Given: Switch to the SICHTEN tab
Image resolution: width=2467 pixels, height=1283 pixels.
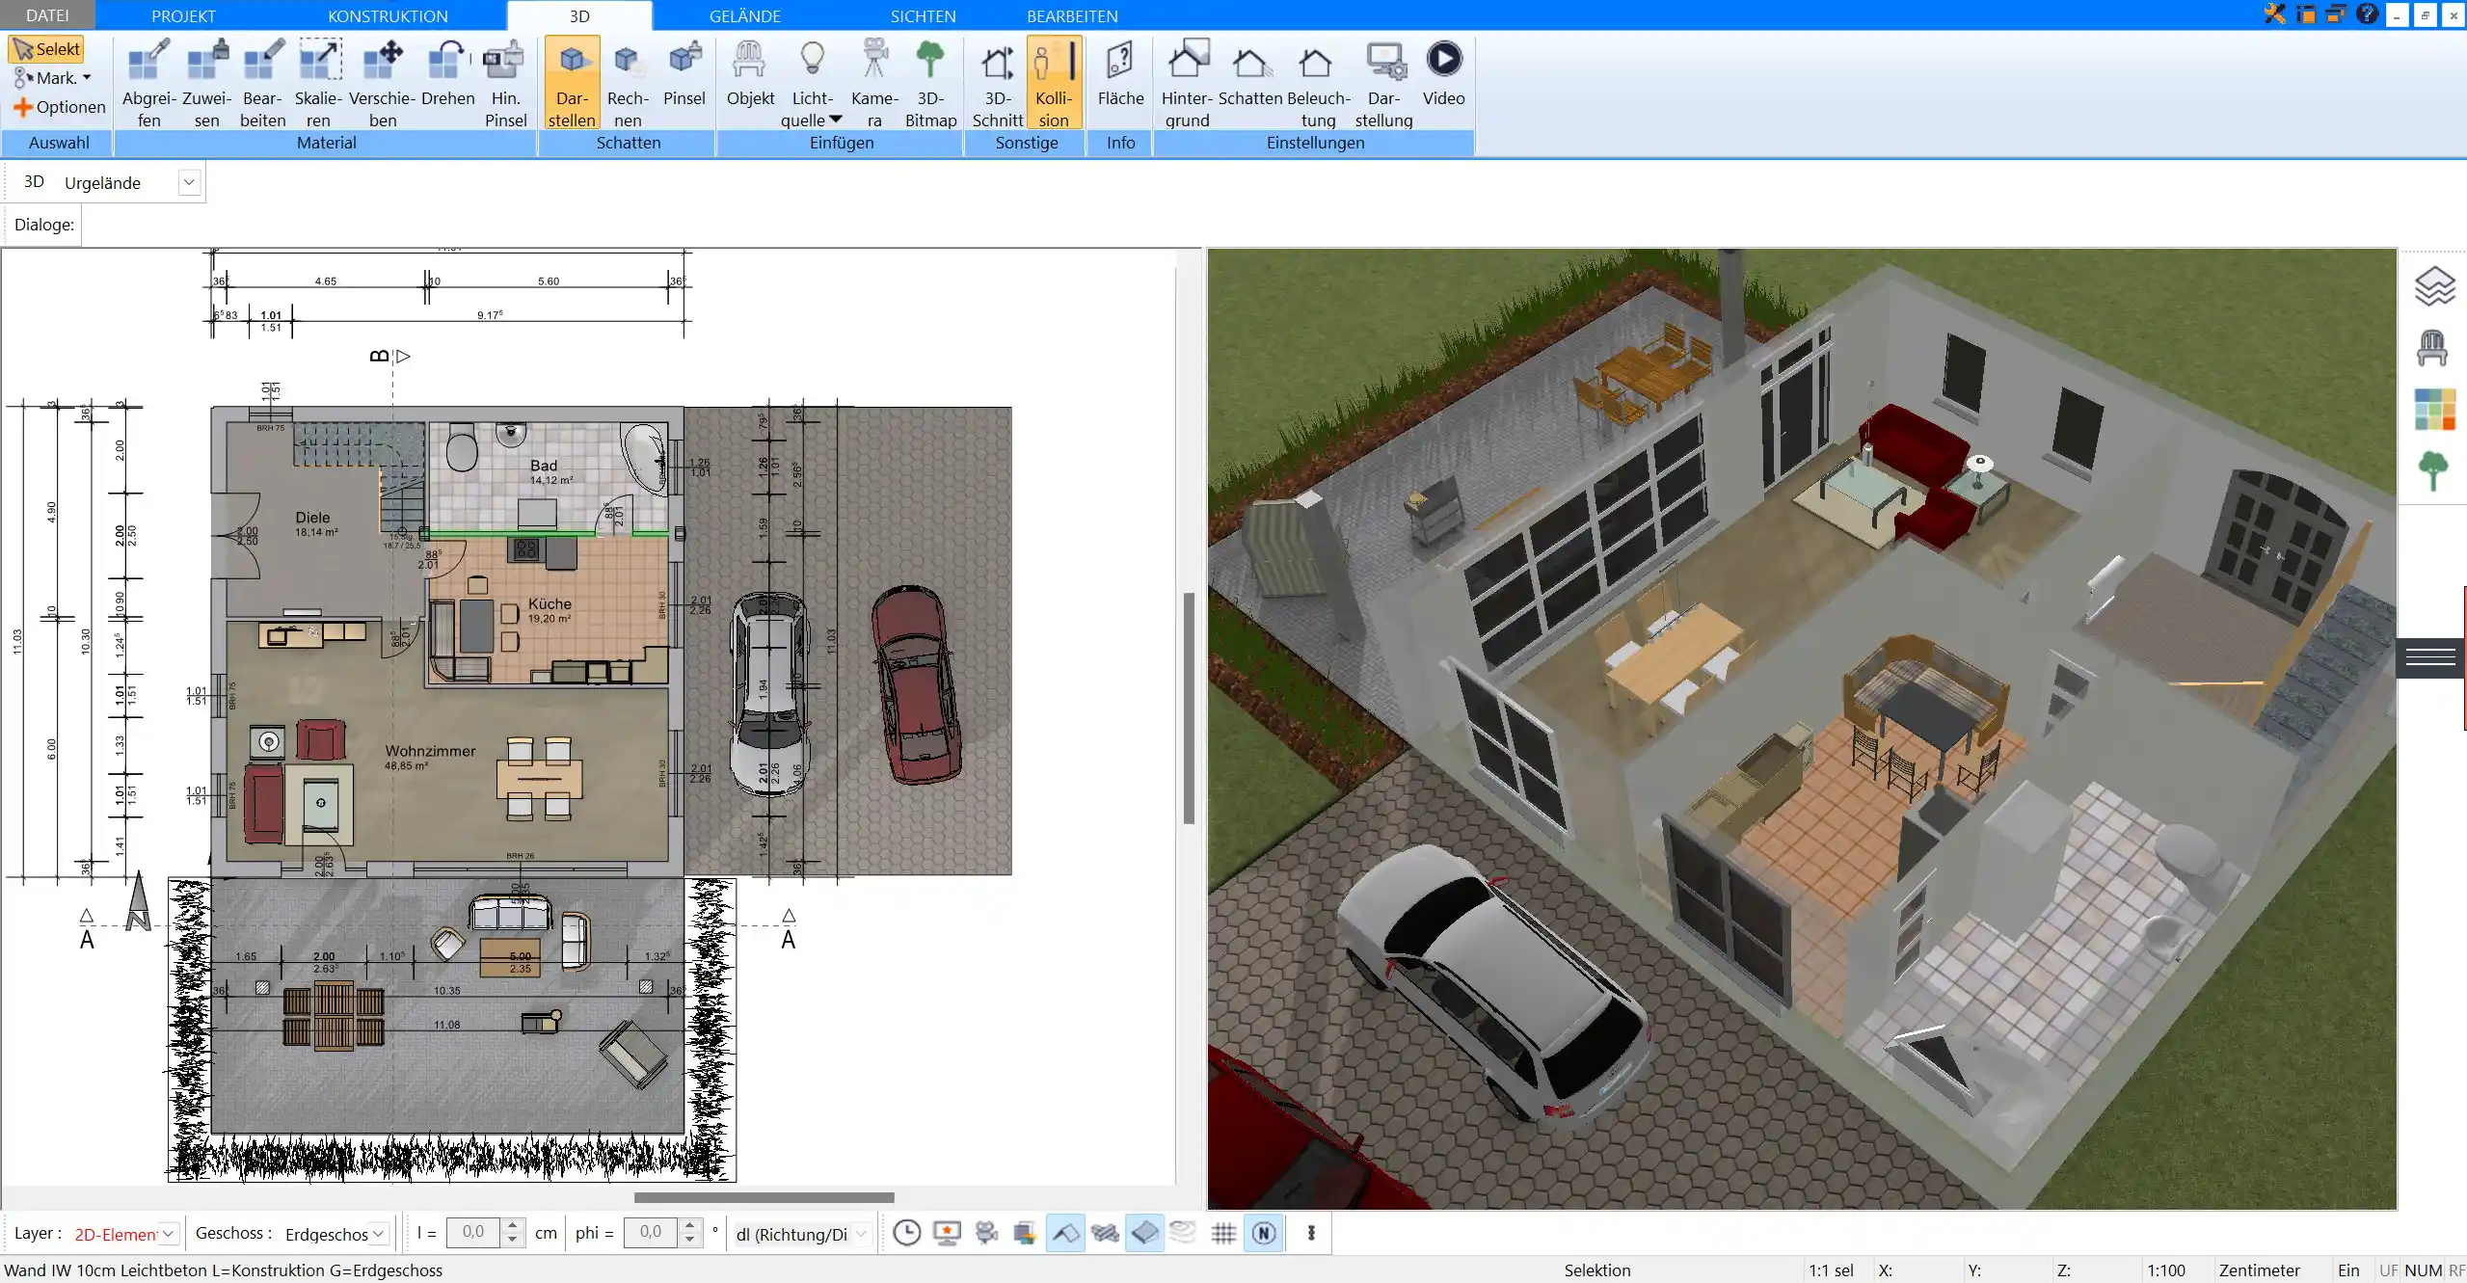Looking at the screenshot, I should (924, 15).
